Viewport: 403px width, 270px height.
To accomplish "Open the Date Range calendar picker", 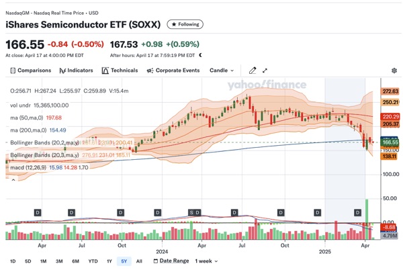I will point(172,261).
